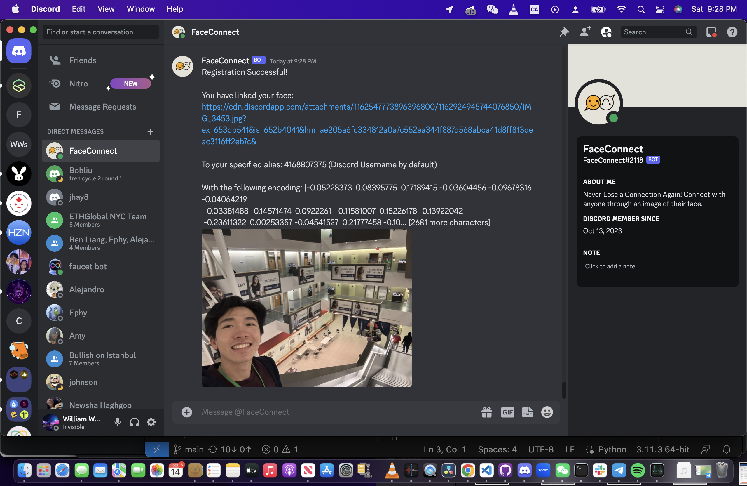This screenshot has height=486, width=747.
Task: Click the chat scrollbar thumb
Action: pyautogui.click(x=564, y=390)
